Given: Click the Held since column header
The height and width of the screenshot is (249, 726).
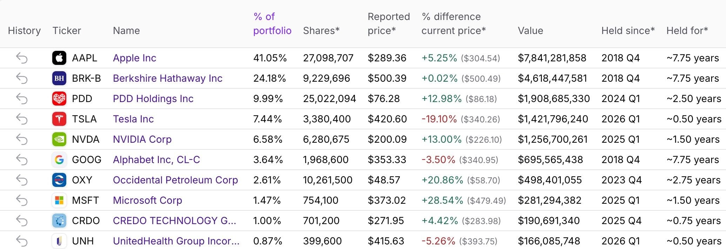Looking at the screenshot, I should coord(628,31).
